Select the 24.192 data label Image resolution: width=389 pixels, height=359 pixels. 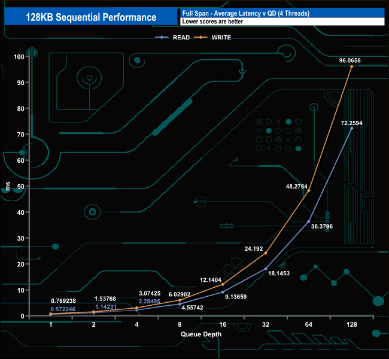pyautogui.click(x=254, y=248)
